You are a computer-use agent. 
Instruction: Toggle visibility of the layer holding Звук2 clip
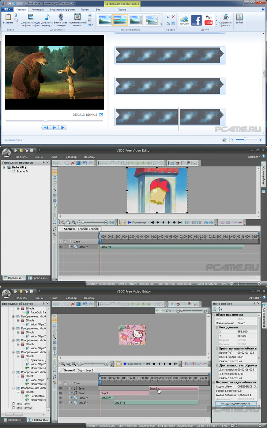(x=61, y=388)
